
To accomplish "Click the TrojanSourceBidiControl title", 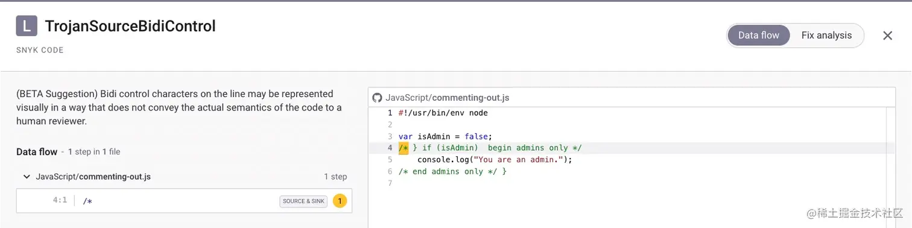I will pos(130,27).
